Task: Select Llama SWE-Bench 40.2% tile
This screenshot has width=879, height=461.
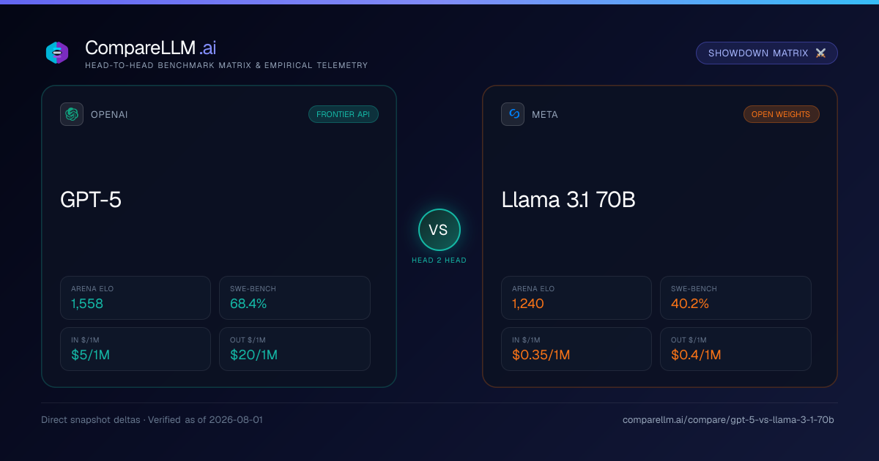Action: 735,298
